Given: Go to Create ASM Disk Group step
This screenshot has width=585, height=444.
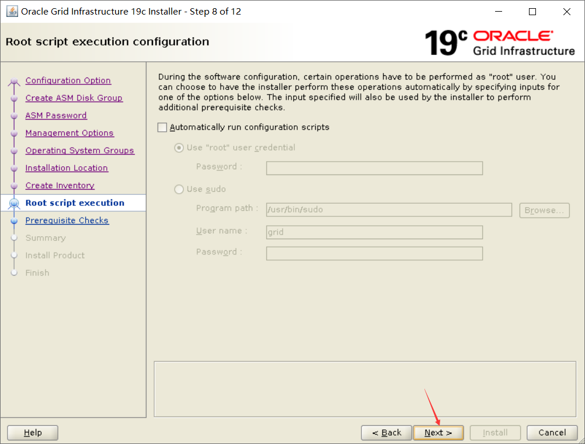Looking at the screenshot, I should pos(74,98).
